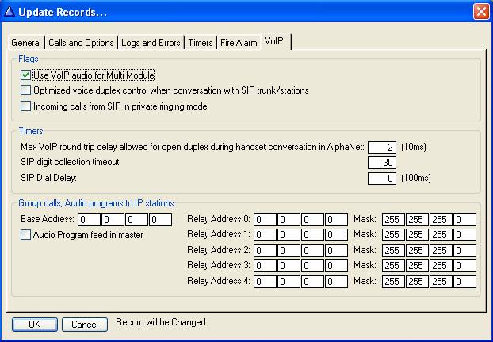Viewport: 493px width, 342px height.
Task: Click first Mask octet for Relay Address 1
Action: (394, 235)
